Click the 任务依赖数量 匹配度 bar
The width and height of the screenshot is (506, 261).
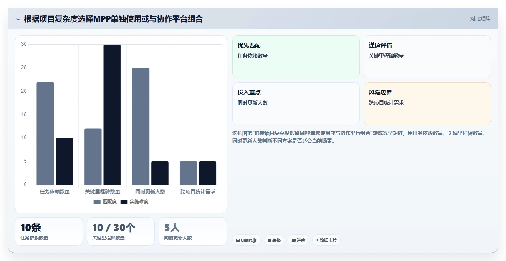(45, 133)
